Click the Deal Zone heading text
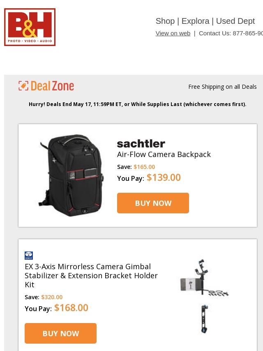 (x=52, y=86)
